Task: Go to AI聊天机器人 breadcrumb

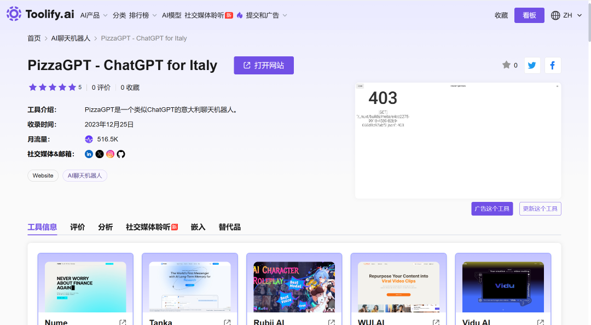Action: point(71,38)
